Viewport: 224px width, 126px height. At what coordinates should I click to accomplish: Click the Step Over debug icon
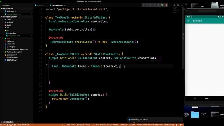150,5
